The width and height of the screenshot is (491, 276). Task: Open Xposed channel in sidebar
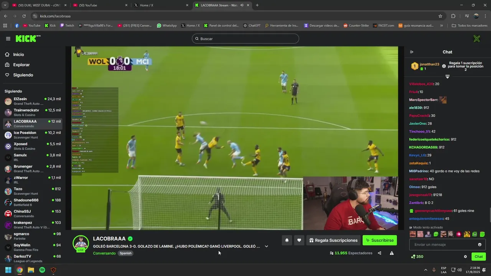[33, 146]
